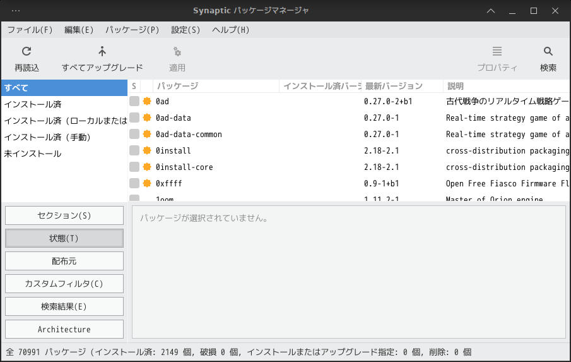Toggle the status checkbox for 0install-core
The image size is (571, 362).
pos(134,167)
